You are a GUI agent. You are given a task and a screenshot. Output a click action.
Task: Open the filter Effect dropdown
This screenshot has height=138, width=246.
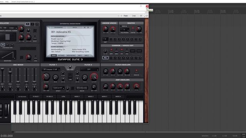(58, 88)
